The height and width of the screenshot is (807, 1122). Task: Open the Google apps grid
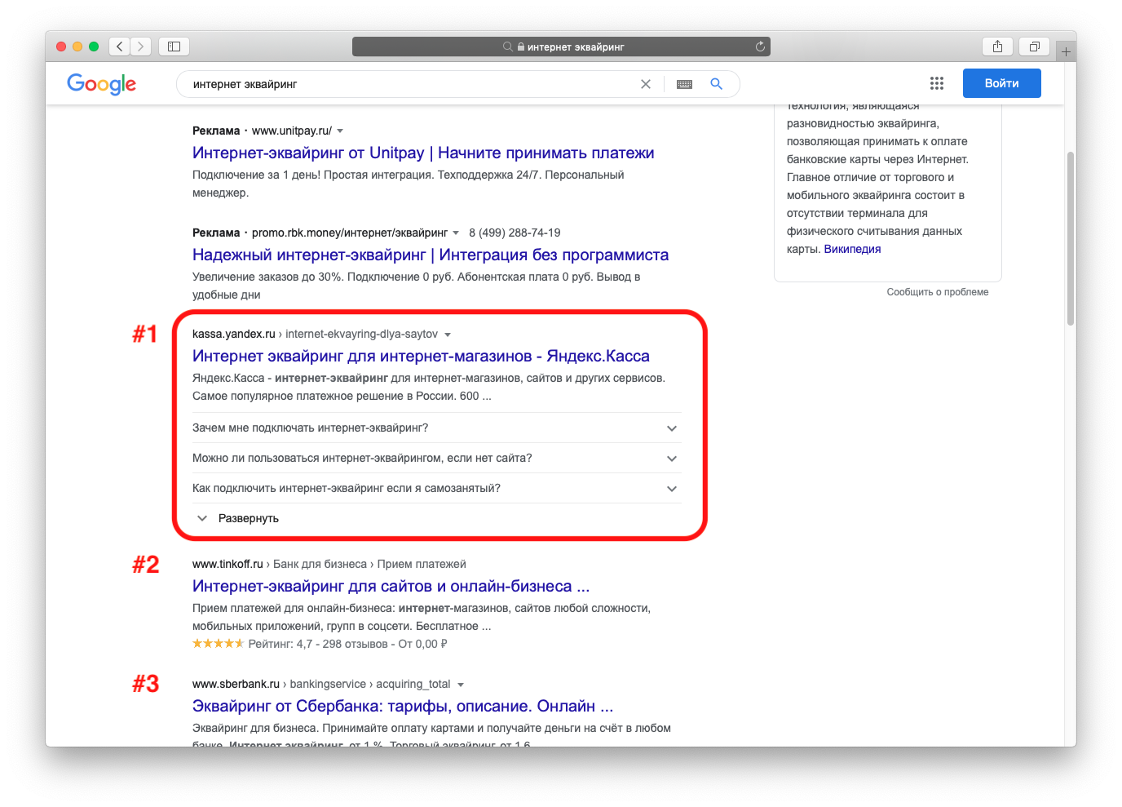(937, 83)
